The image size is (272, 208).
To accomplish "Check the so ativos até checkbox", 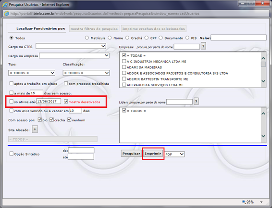I will point(11,101).
